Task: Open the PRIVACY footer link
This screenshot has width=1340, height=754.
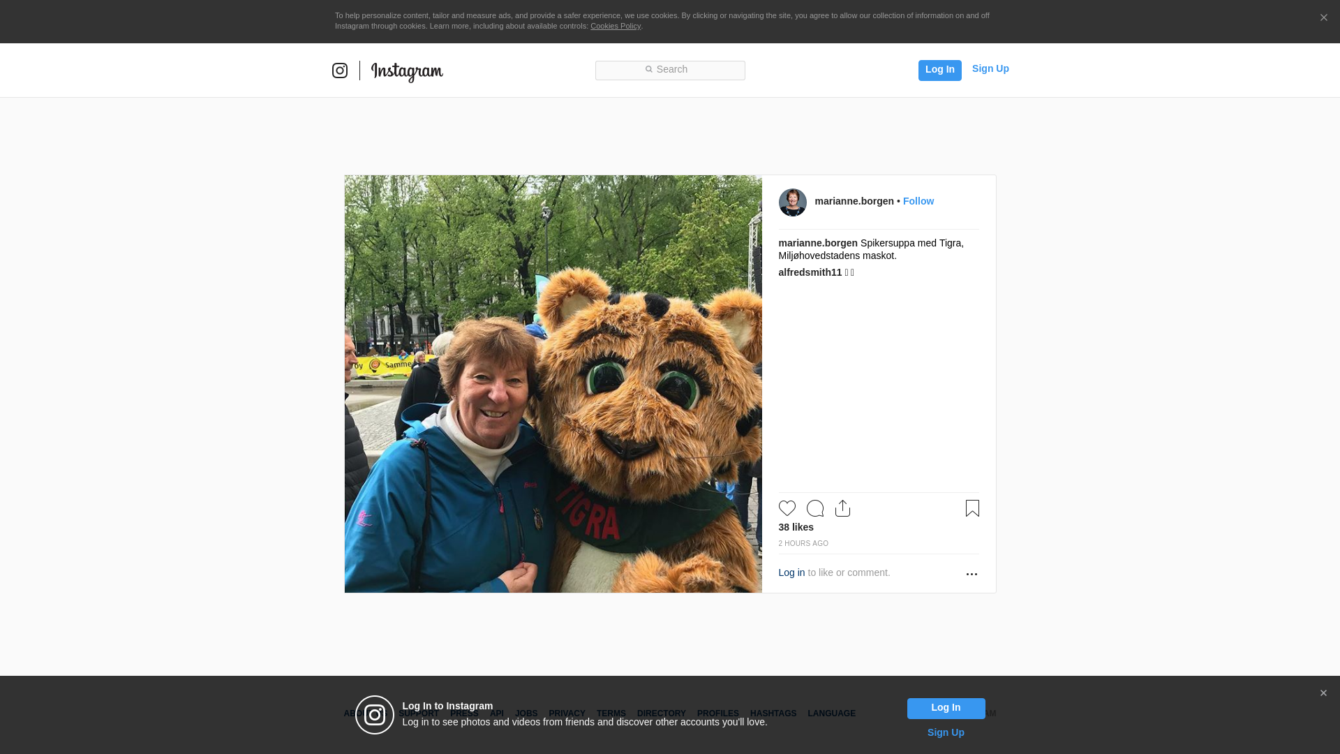Action: pyautogui.click(x=567, y=714)
